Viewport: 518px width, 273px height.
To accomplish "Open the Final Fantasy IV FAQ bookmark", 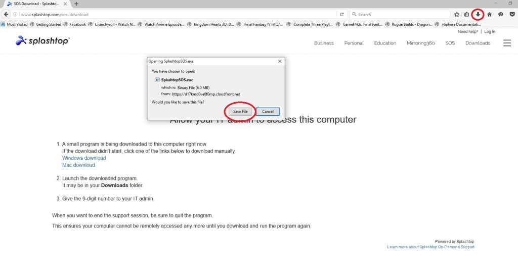I will coord(260,24).
